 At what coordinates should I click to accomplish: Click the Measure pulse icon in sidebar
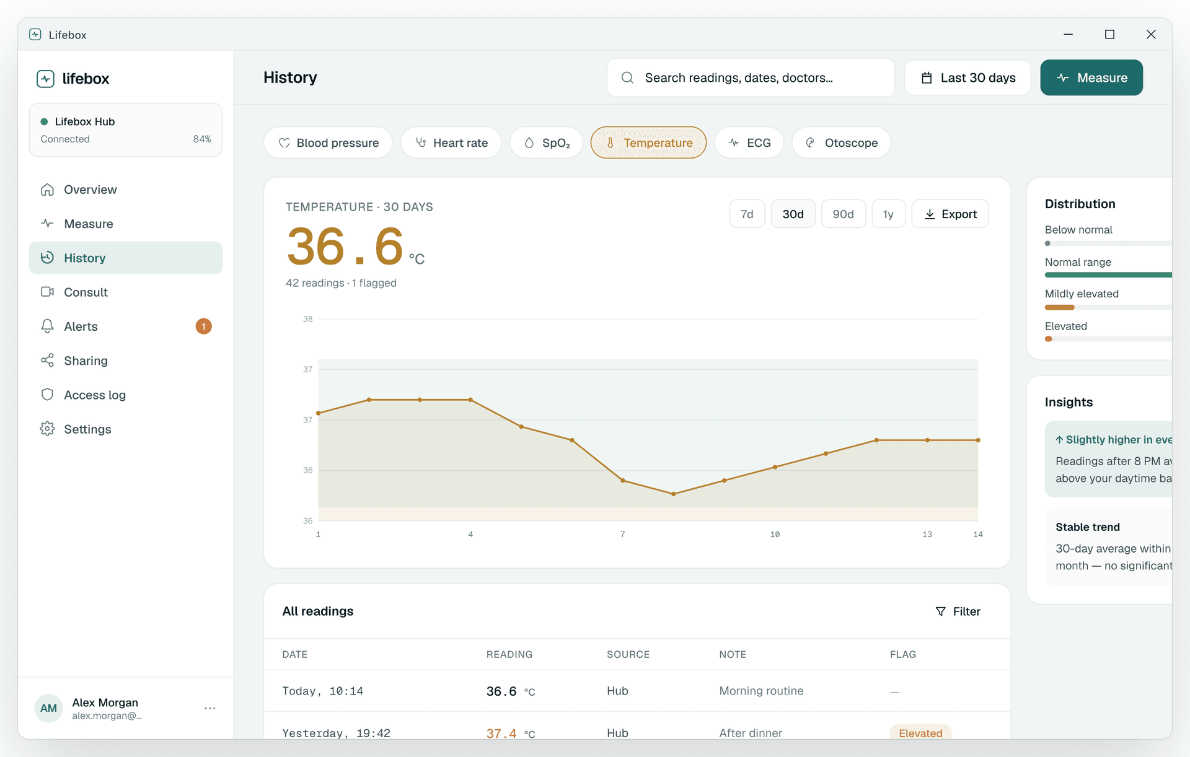pos(47,224)
